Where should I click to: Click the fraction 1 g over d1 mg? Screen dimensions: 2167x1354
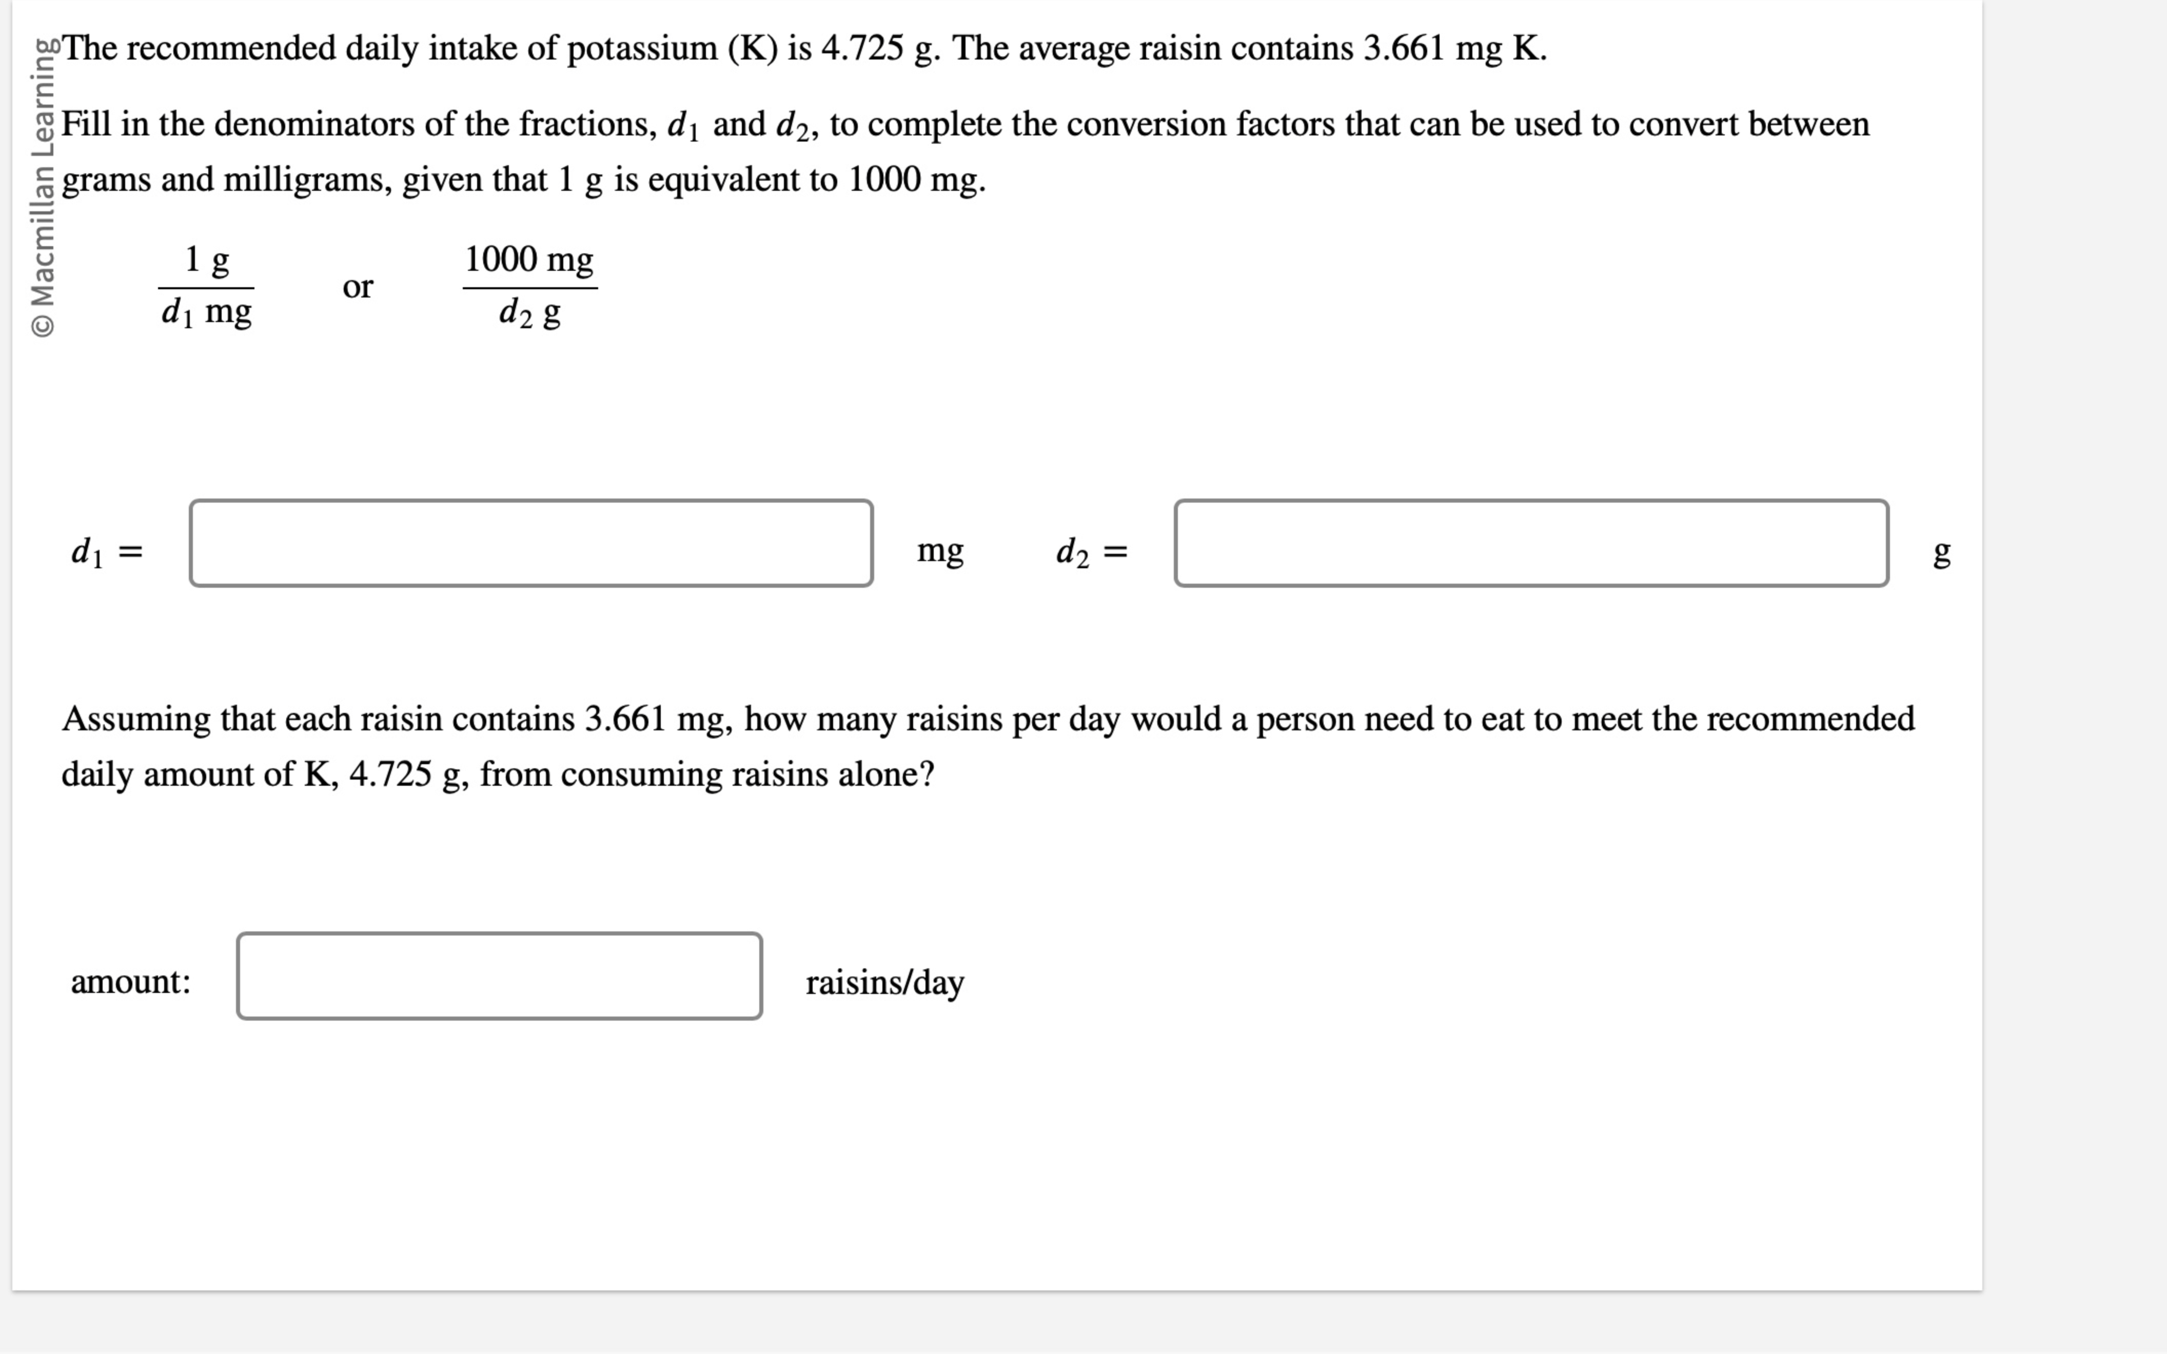tap(207, 287)
